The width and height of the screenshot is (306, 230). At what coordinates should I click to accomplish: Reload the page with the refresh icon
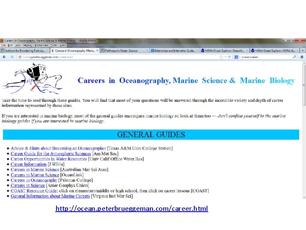pos(229,57)
